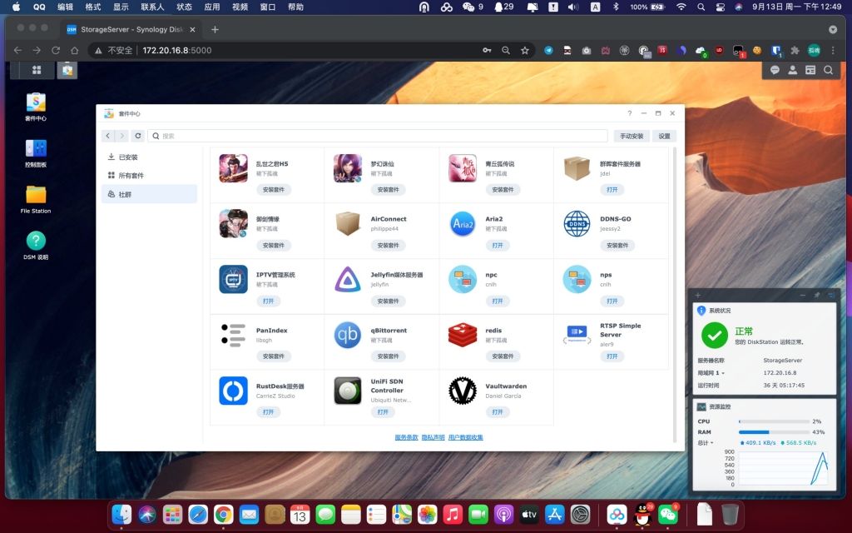Viewport: 852px width, 533px height.
Task: Click the qBittorrent package icon
Action: point(348,335)
